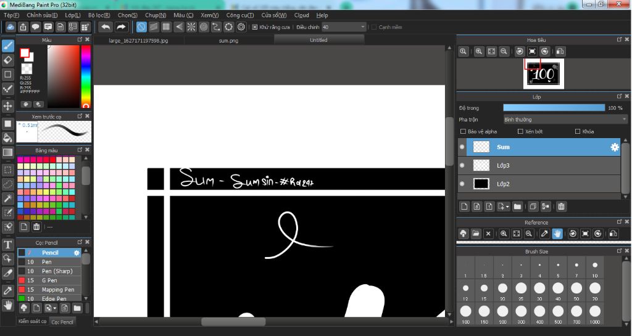The height and width of the screenshot is (336, 632).
Task: Click the cloud save icon
Action: click(x=10, y=27)
